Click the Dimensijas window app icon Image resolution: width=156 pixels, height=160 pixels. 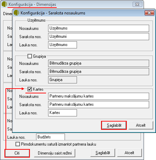tap(4, 4)
